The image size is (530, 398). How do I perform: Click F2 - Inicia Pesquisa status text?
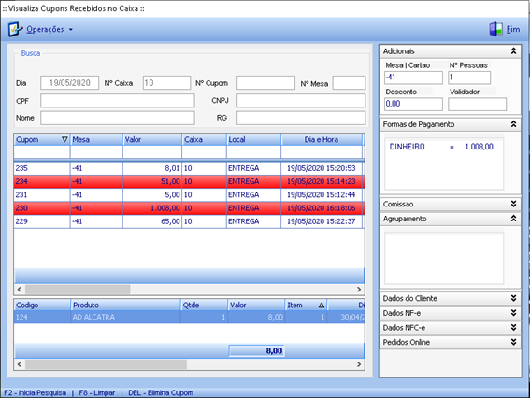pos(36,392)
